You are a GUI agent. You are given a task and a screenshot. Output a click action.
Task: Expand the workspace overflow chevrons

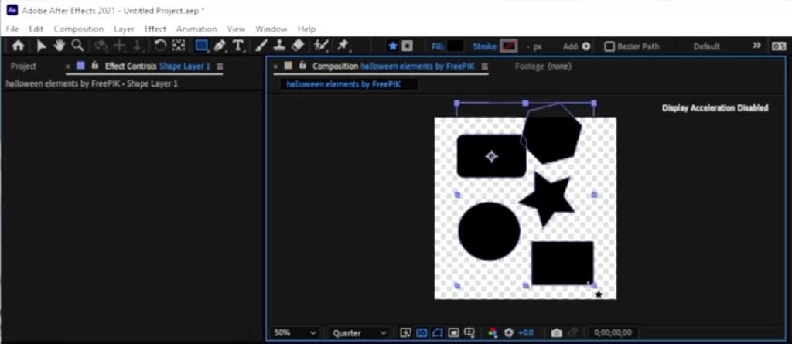point(756,46)
